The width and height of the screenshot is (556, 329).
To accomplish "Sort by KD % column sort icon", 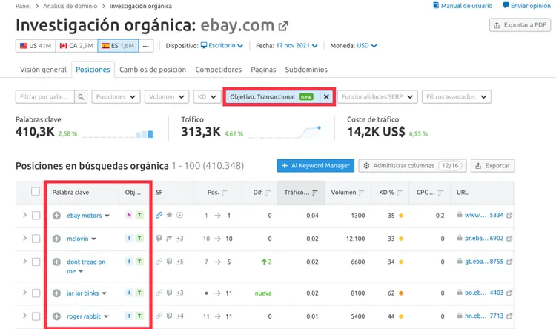I will (400, 193).
